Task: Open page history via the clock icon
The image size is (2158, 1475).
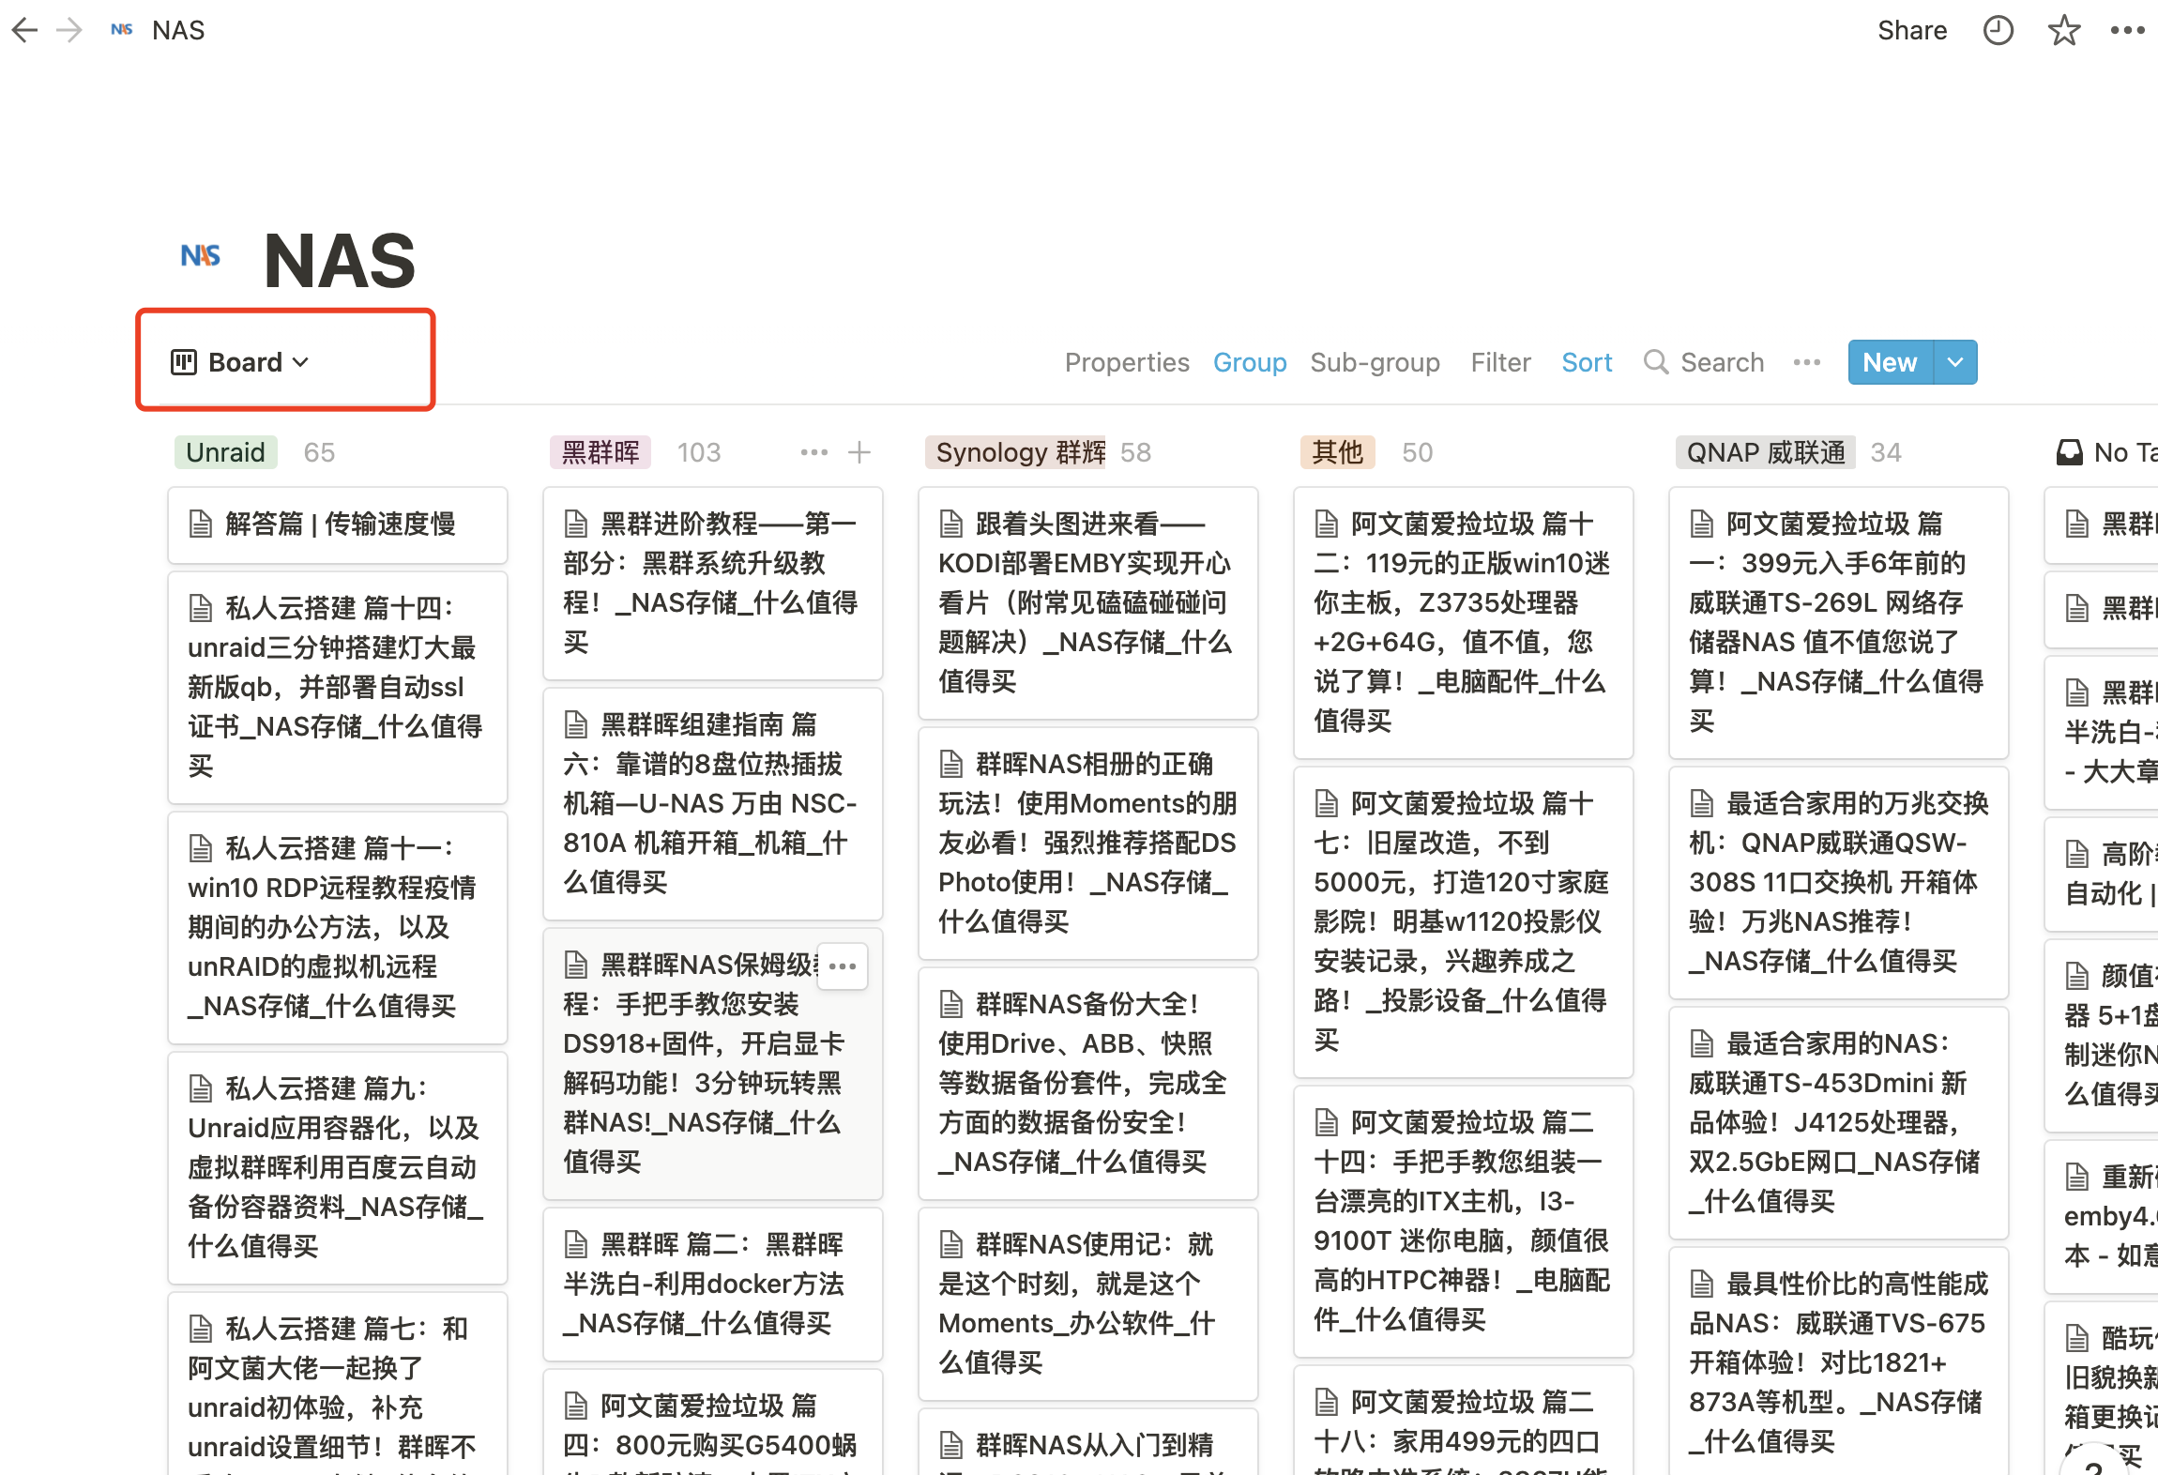Action: coord(1998,30)
